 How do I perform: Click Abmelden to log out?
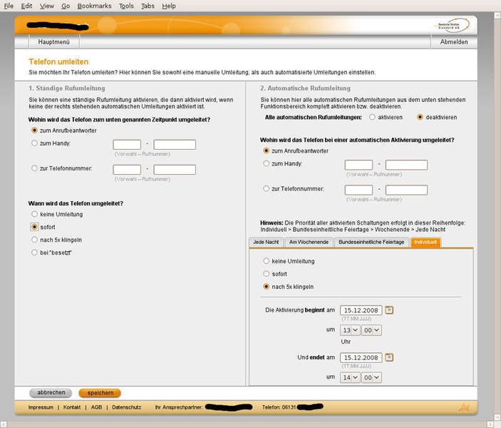click(454, 42)
